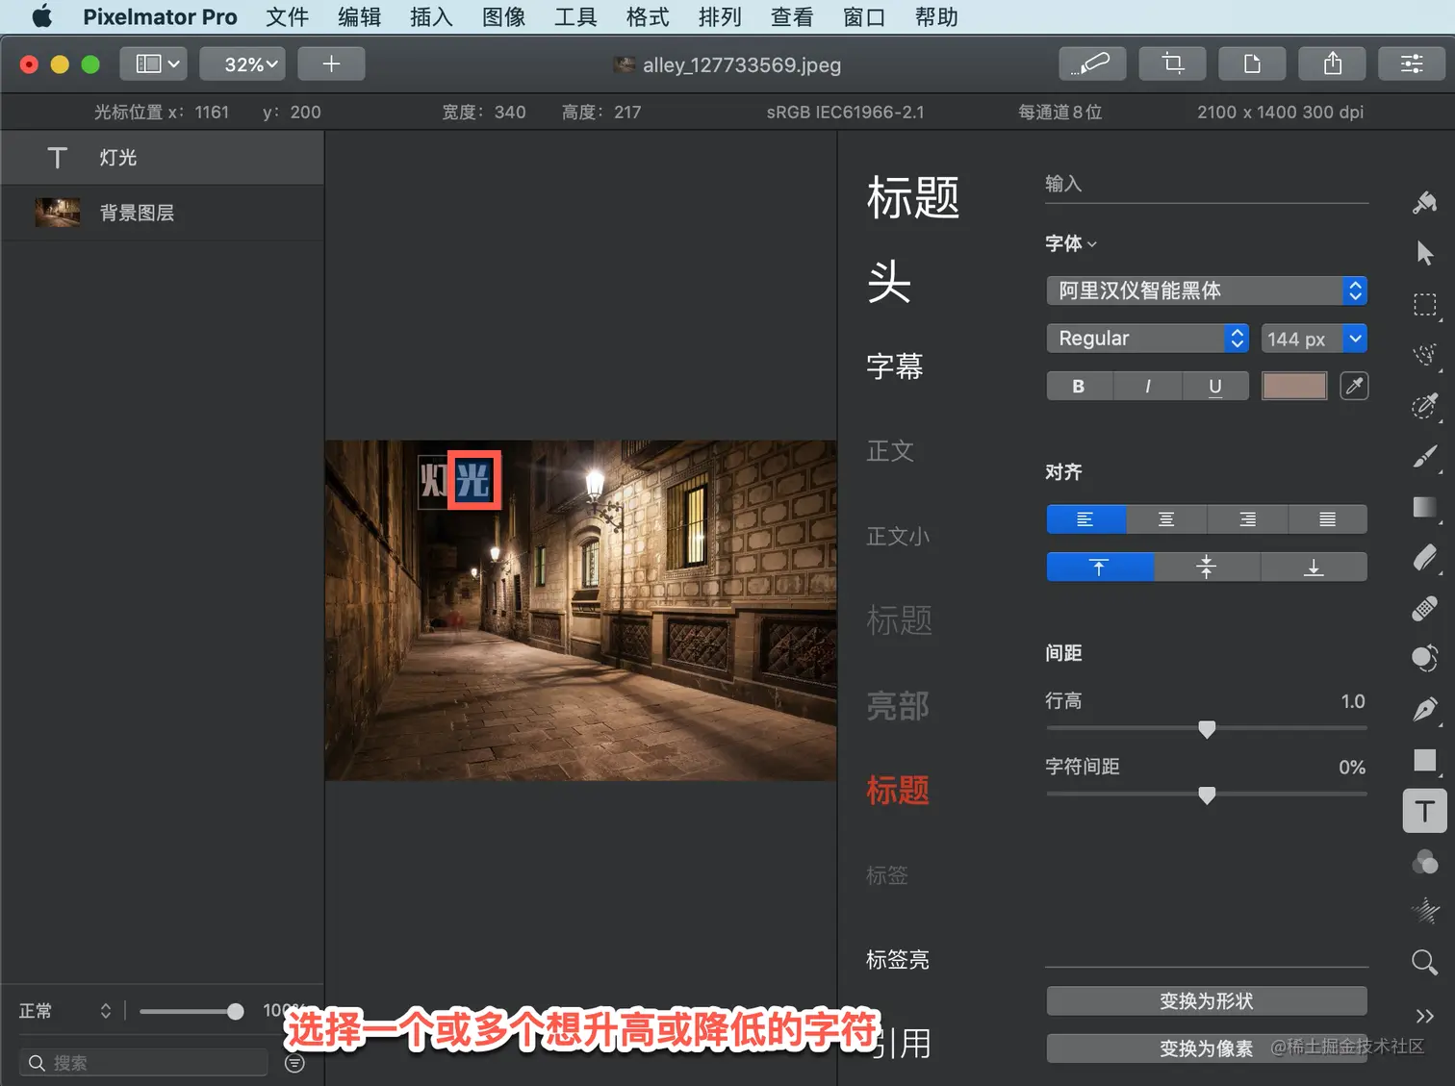Open the Pixelmator Pro app menu
Image resolution: width=1455 pixels, height=1086 pixels.
click(160, 17)
